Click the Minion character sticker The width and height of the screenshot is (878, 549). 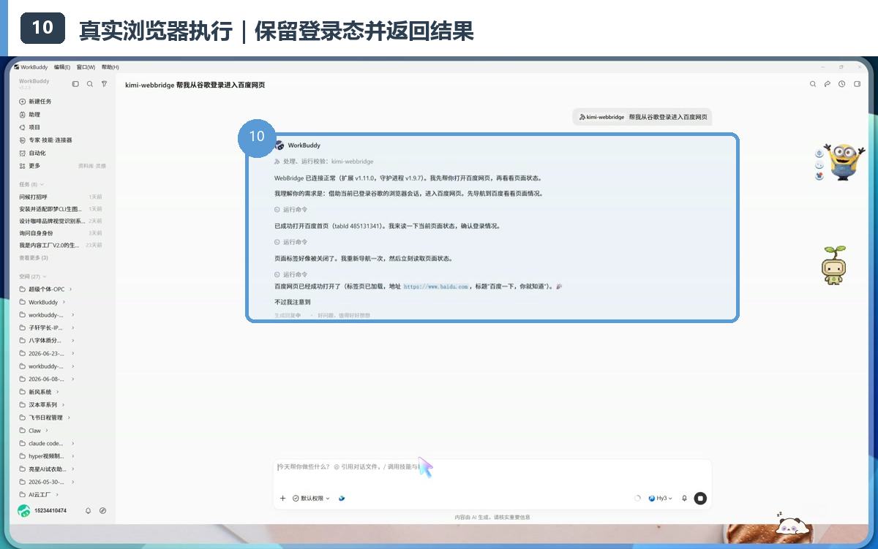tap(844, 162)
